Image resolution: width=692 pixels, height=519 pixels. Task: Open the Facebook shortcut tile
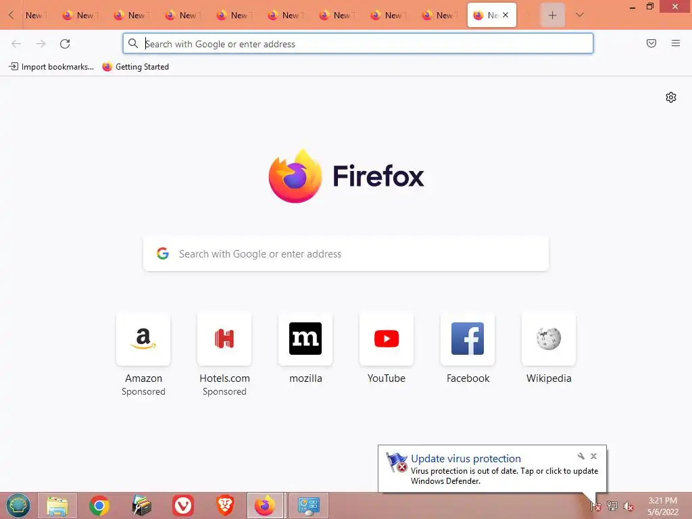[x=468, y=339]
